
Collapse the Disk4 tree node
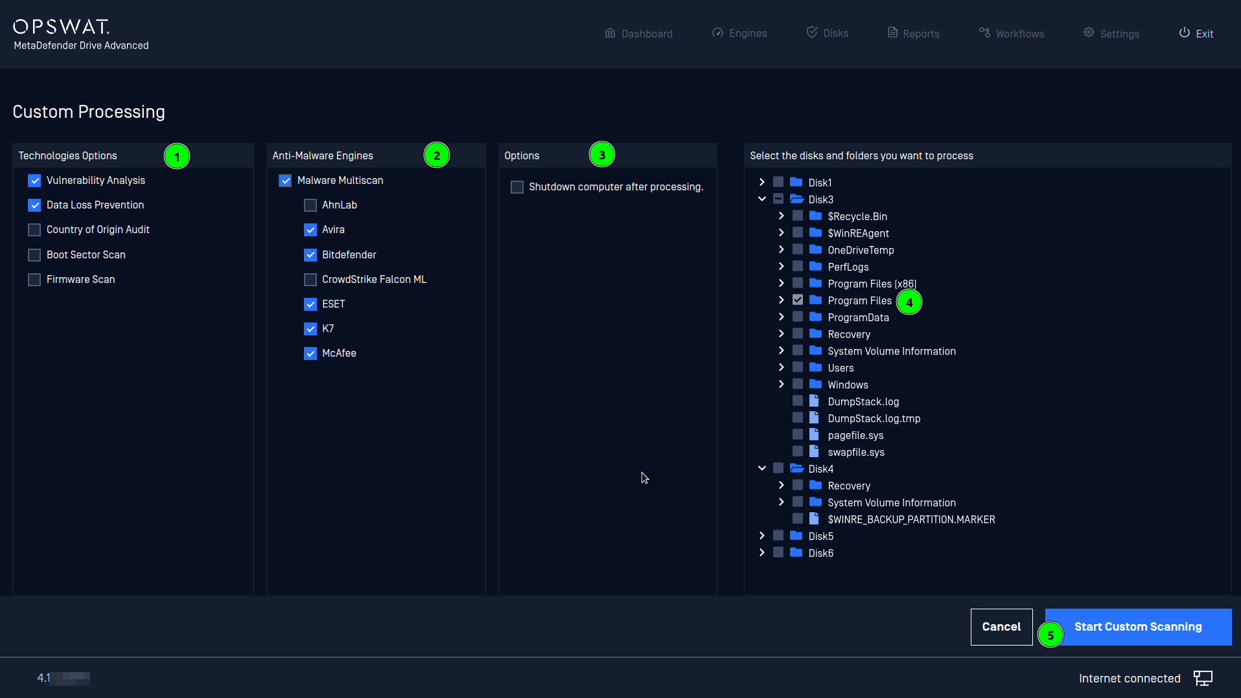[762, 468]
